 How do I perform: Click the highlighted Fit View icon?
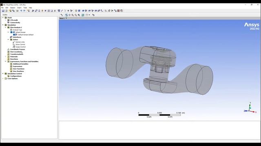click(x=83, y=15)
